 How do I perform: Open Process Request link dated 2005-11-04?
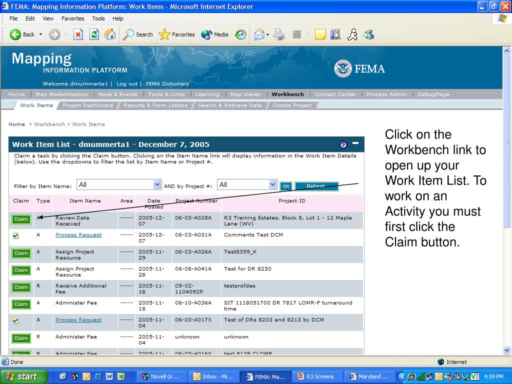(x=78, y=320)
